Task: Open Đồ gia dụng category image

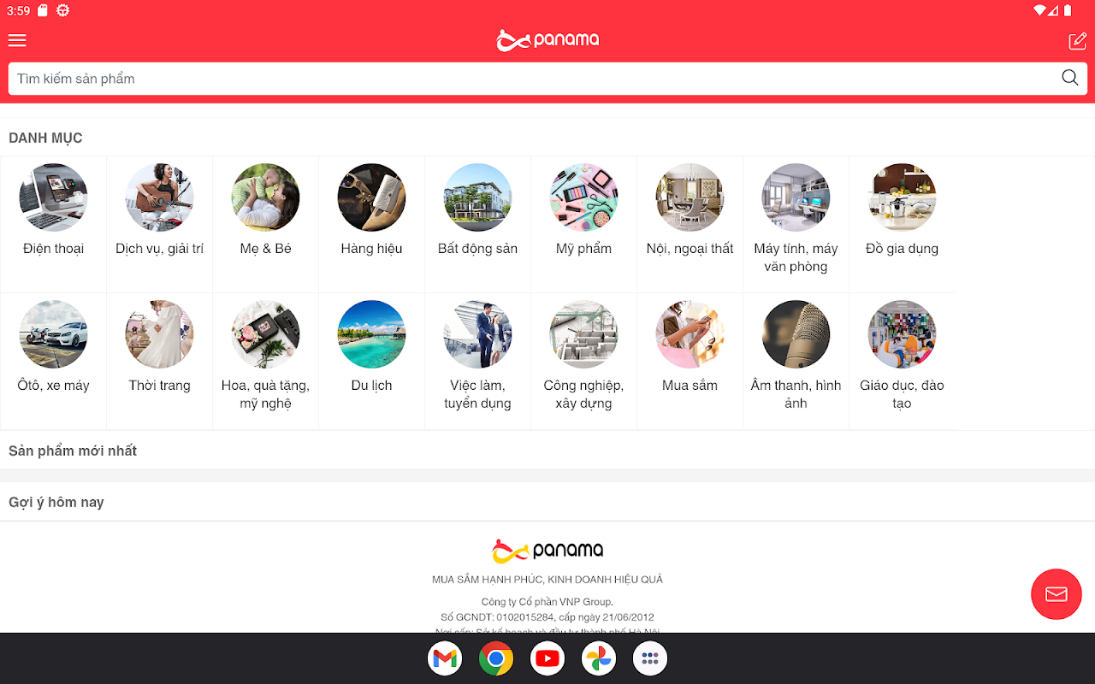Action: pos(902,198)
